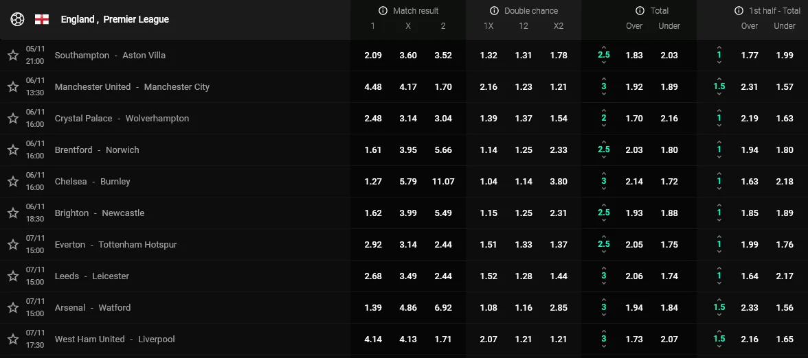Click the soccer ball sport icon

(17, 19)
